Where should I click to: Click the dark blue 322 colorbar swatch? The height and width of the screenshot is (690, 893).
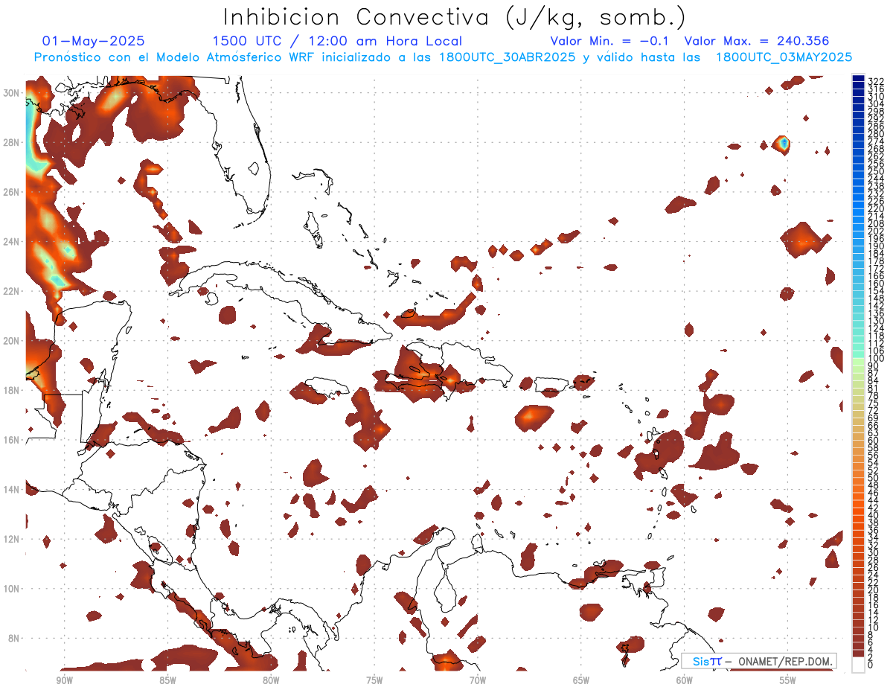[x=858, y=79]
